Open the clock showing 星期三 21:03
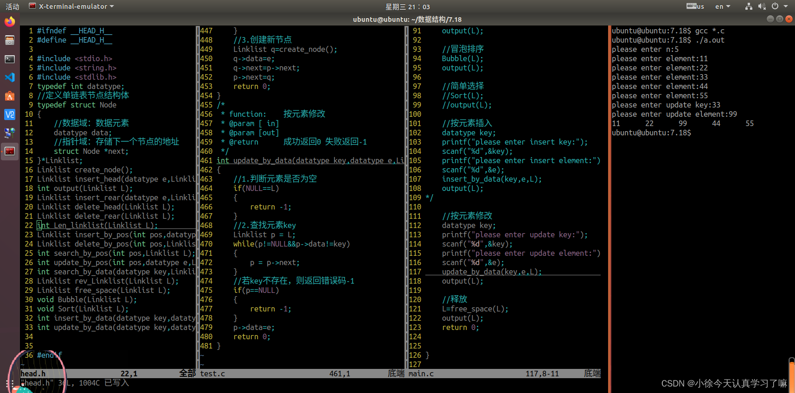 [x=408, y=6]
